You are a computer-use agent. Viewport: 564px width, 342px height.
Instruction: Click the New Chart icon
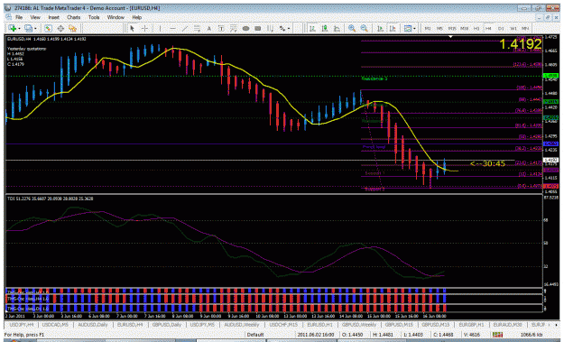[12, 28]
